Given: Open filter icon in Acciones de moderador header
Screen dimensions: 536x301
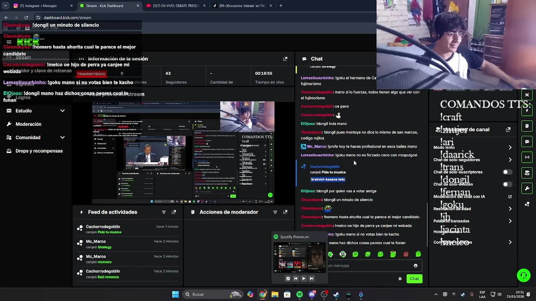Looking at the screenshot, I should (275, 212).
